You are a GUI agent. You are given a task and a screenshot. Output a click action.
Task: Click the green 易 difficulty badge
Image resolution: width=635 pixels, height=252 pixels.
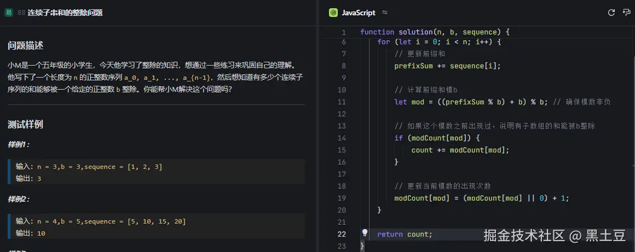8,13
